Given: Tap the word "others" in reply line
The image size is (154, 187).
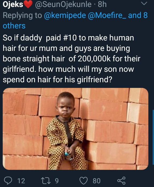Looking at the screenshot, I should click(14, 26).
